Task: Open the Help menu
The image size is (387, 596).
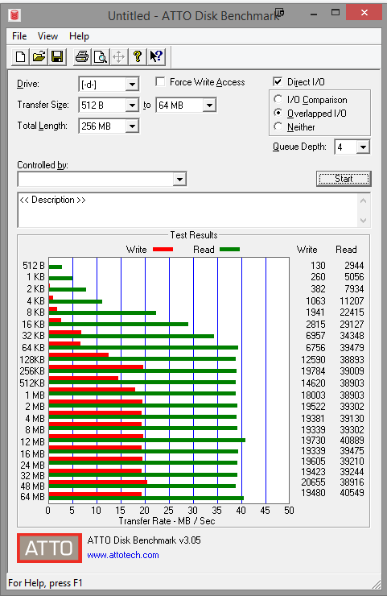Action: 79,36
